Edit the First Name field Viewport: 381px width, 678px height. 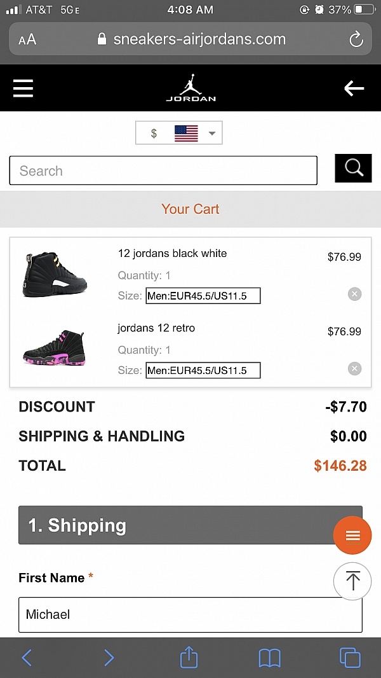coord(190,614)
